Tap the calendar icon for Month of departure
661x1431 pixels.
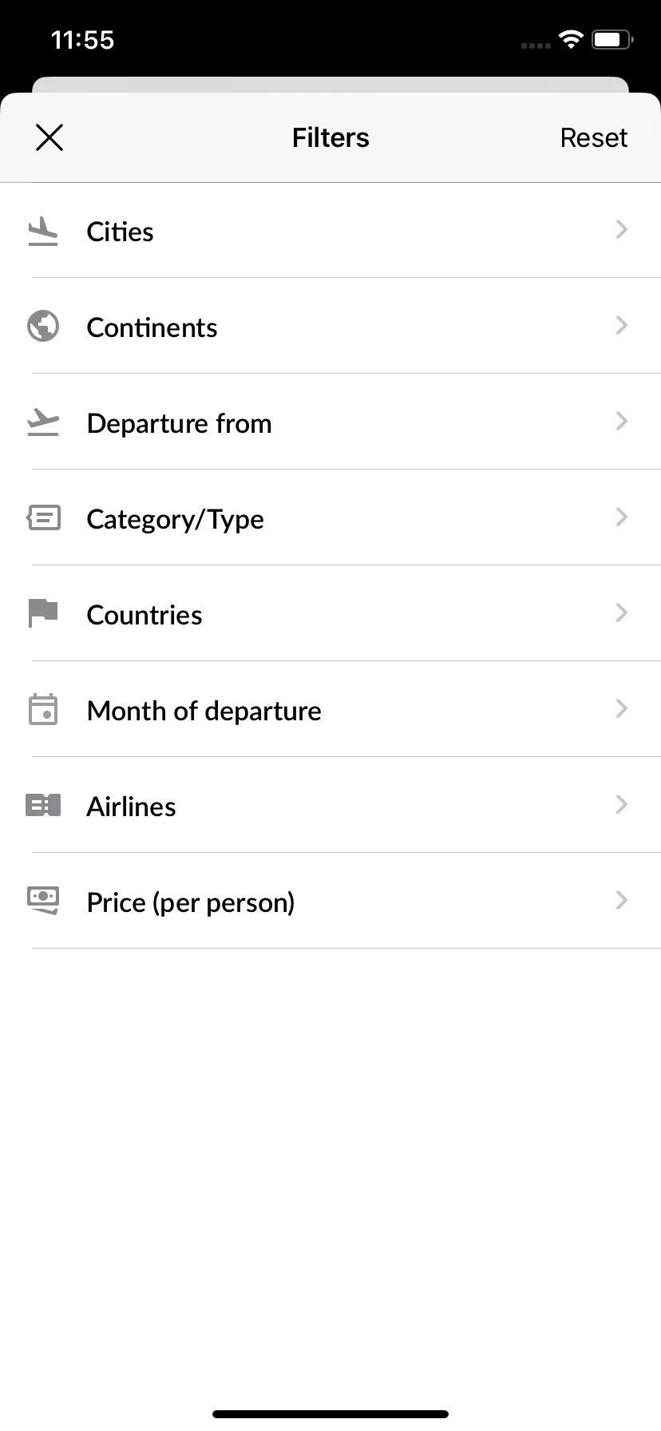[43, 709]
